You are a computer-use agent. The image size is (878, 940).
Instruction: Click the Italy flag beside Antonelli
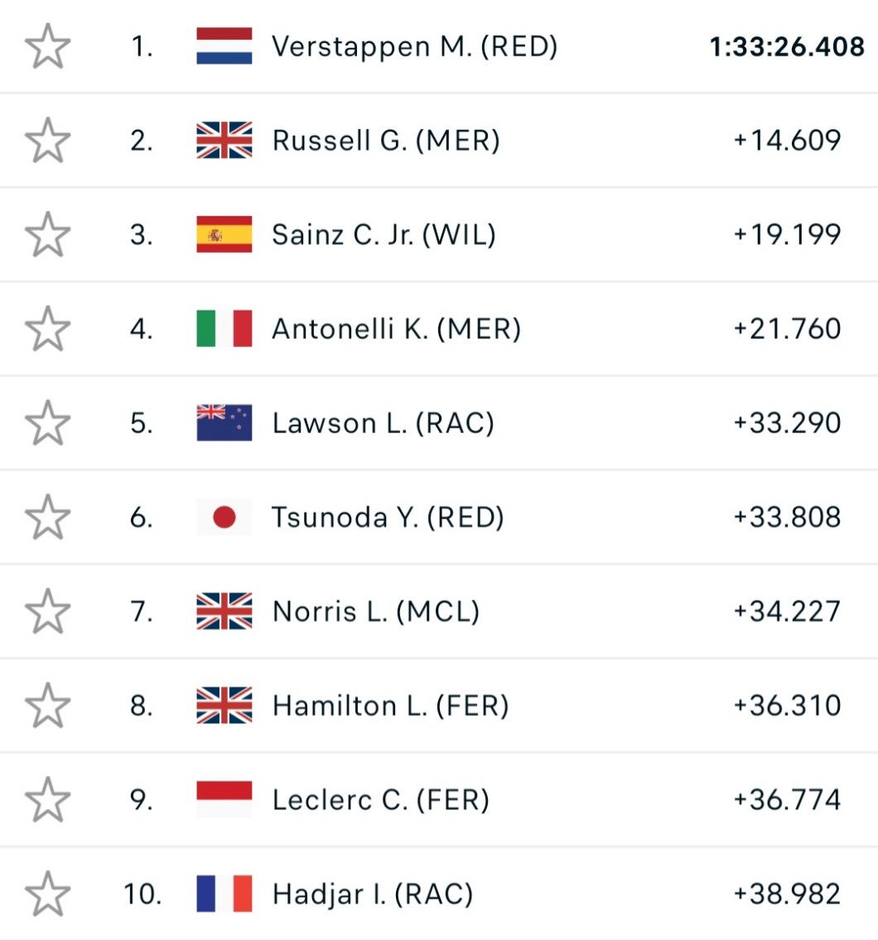tap(224, 329)
